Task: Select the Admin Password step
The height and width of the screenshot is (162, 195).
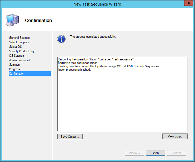Action: click(x=19, y=60)
